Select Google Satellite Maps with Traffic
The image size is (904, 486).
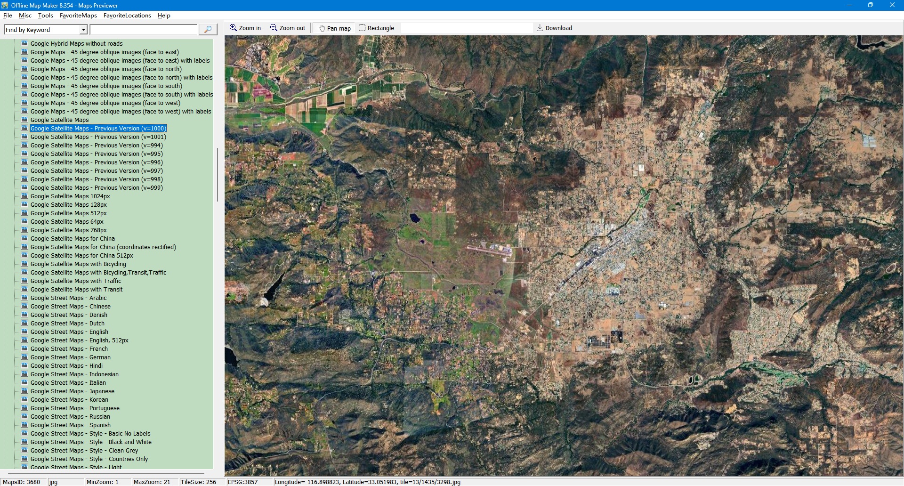[75, 281]
